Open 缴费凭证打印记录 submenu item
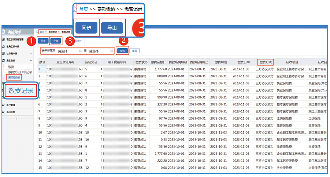330x177 pixels. pyautogui.click(x=20, y=72)
